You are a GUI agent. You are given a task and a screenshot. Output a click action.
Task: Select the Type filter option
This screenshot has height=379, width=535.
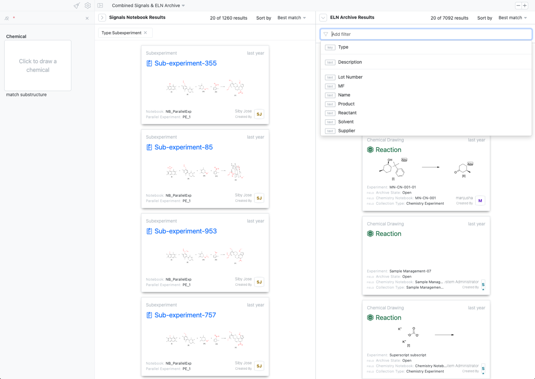point(426,47)
